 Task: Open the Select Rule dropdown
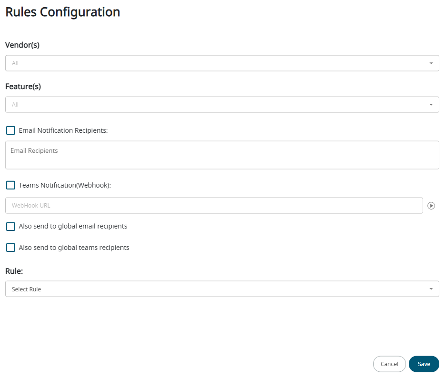214,289
